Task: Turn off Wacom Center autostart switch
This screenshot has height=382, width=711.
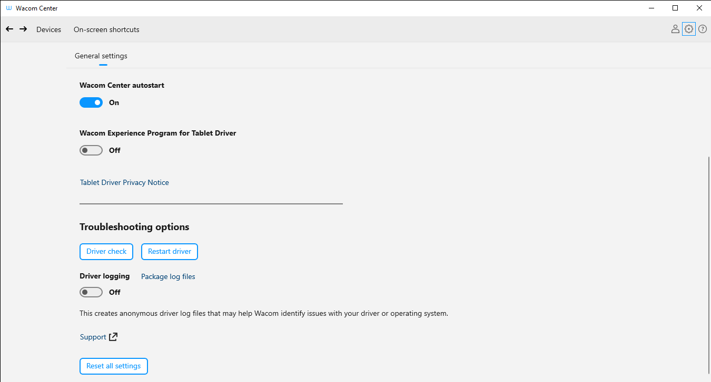Action: coord(91,102)
